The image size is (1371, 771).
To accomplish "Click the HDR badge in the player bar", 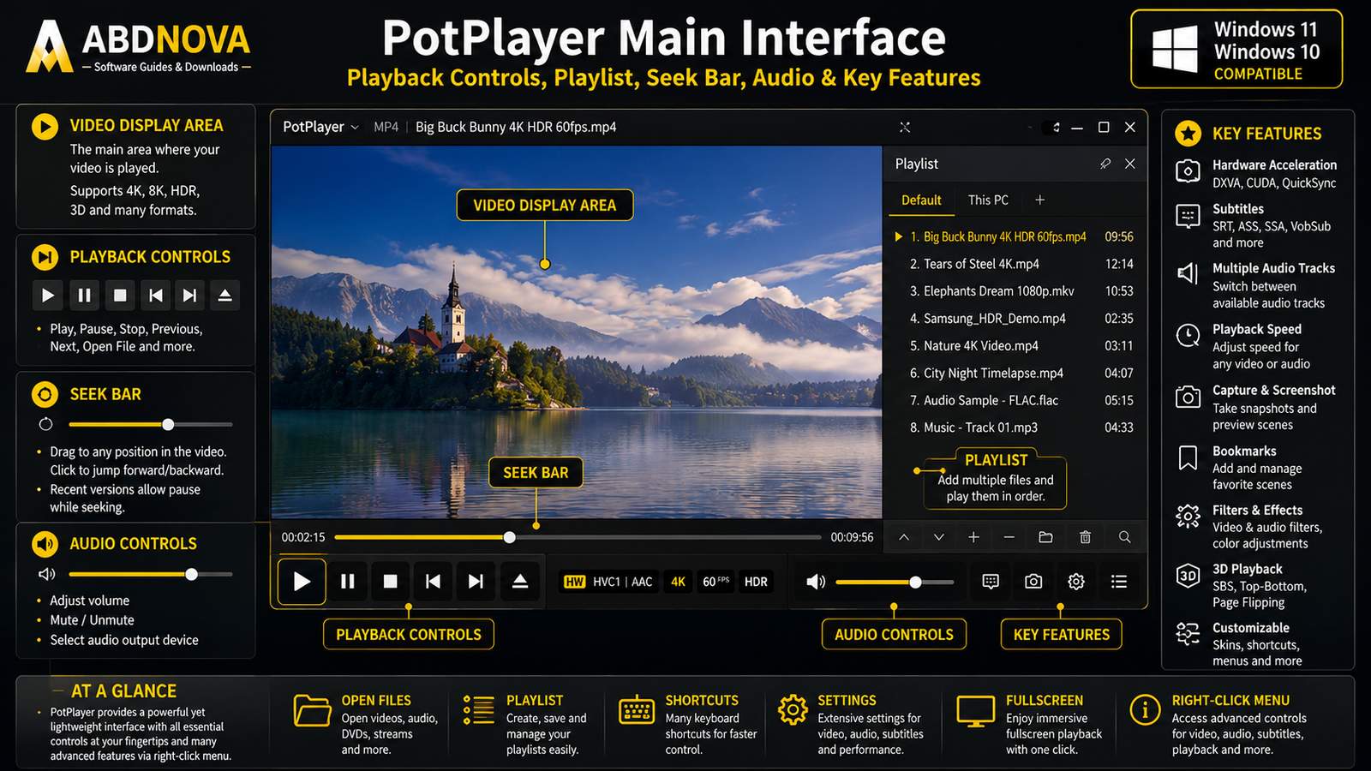I will [x=756, y=582].
